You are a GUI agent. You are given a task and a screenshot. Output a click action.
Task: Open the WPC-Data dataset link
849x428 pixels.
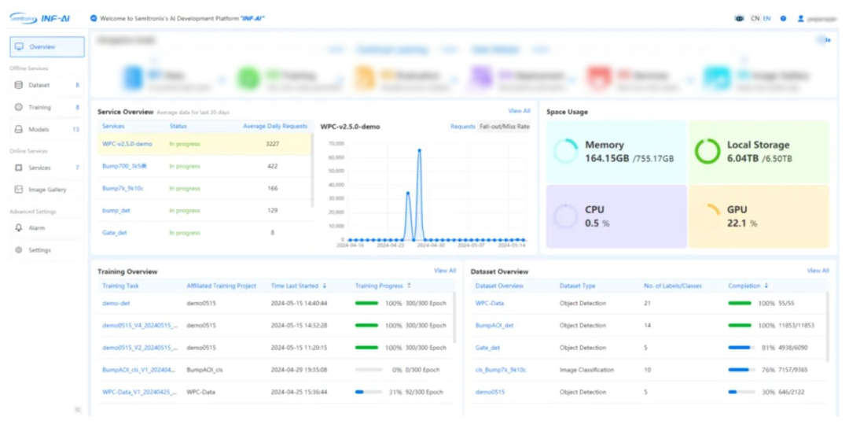pos(490,303)
